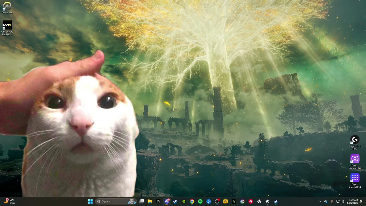The height and width of the screenshot is (206, 366).
Task: Select the Elgato Camera Hub desktop icon
Action: pyautogui.click(x=355, y=162)
